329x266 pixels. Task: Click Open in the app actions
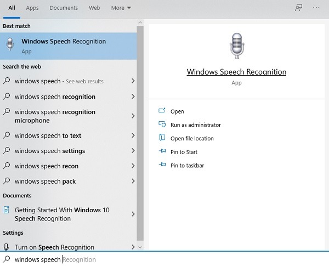tap(177, 111)
